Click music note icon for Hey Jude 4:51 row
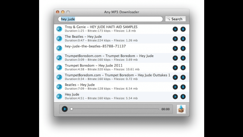 pyautogui.click(x=59, y=96)
